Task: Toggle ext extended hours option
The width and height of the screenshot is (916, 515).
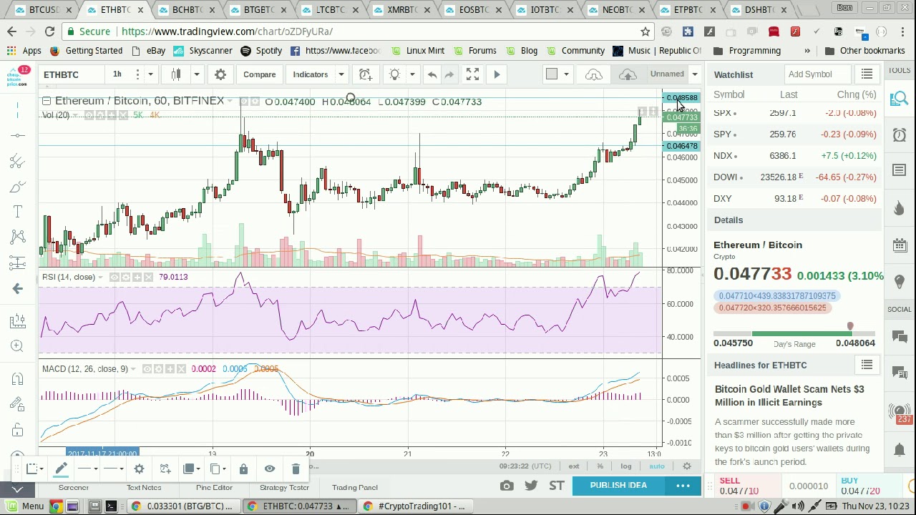Action: pos(574,466)
